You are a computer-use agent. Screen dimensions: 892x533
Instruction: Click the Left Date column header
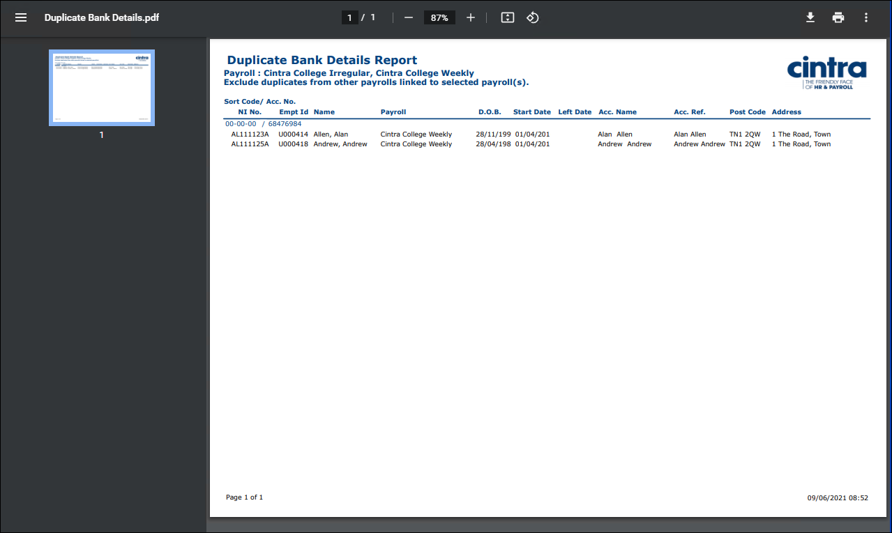[575, 112]
